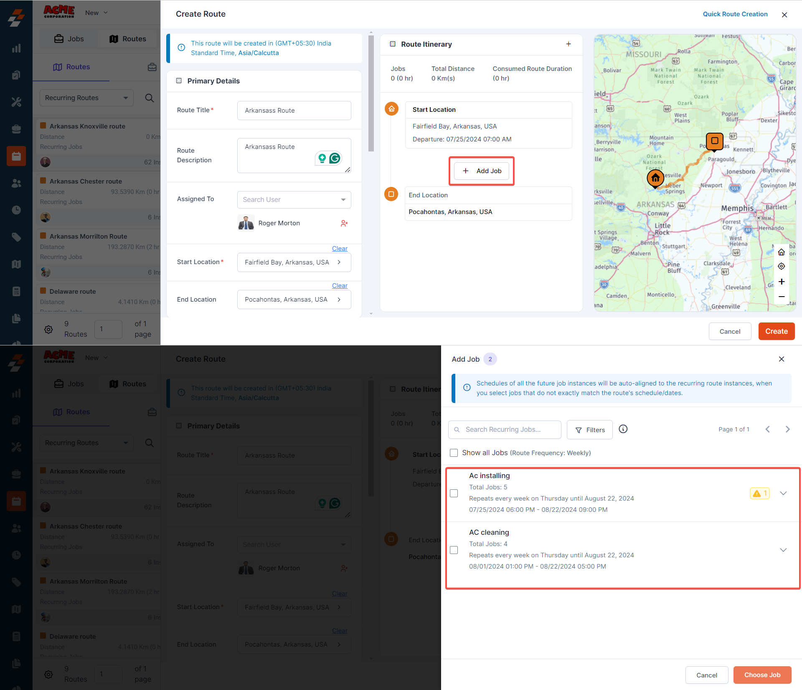
Task: Remove assigned user Roger Morton icon
Action: 344,224
